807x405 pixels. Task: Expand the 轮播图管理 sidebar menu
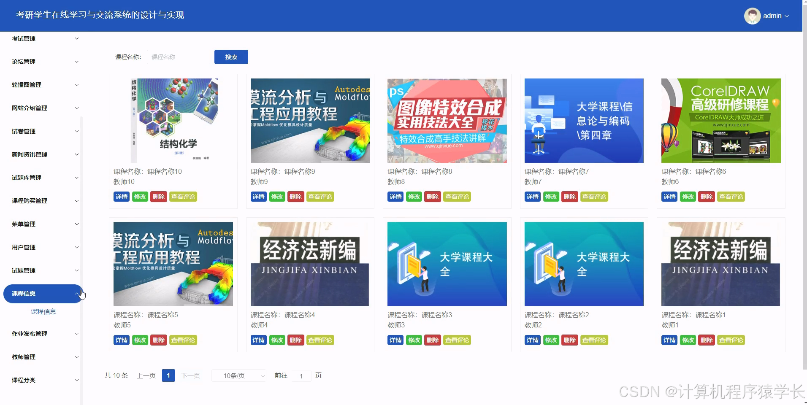coord(42,84)
